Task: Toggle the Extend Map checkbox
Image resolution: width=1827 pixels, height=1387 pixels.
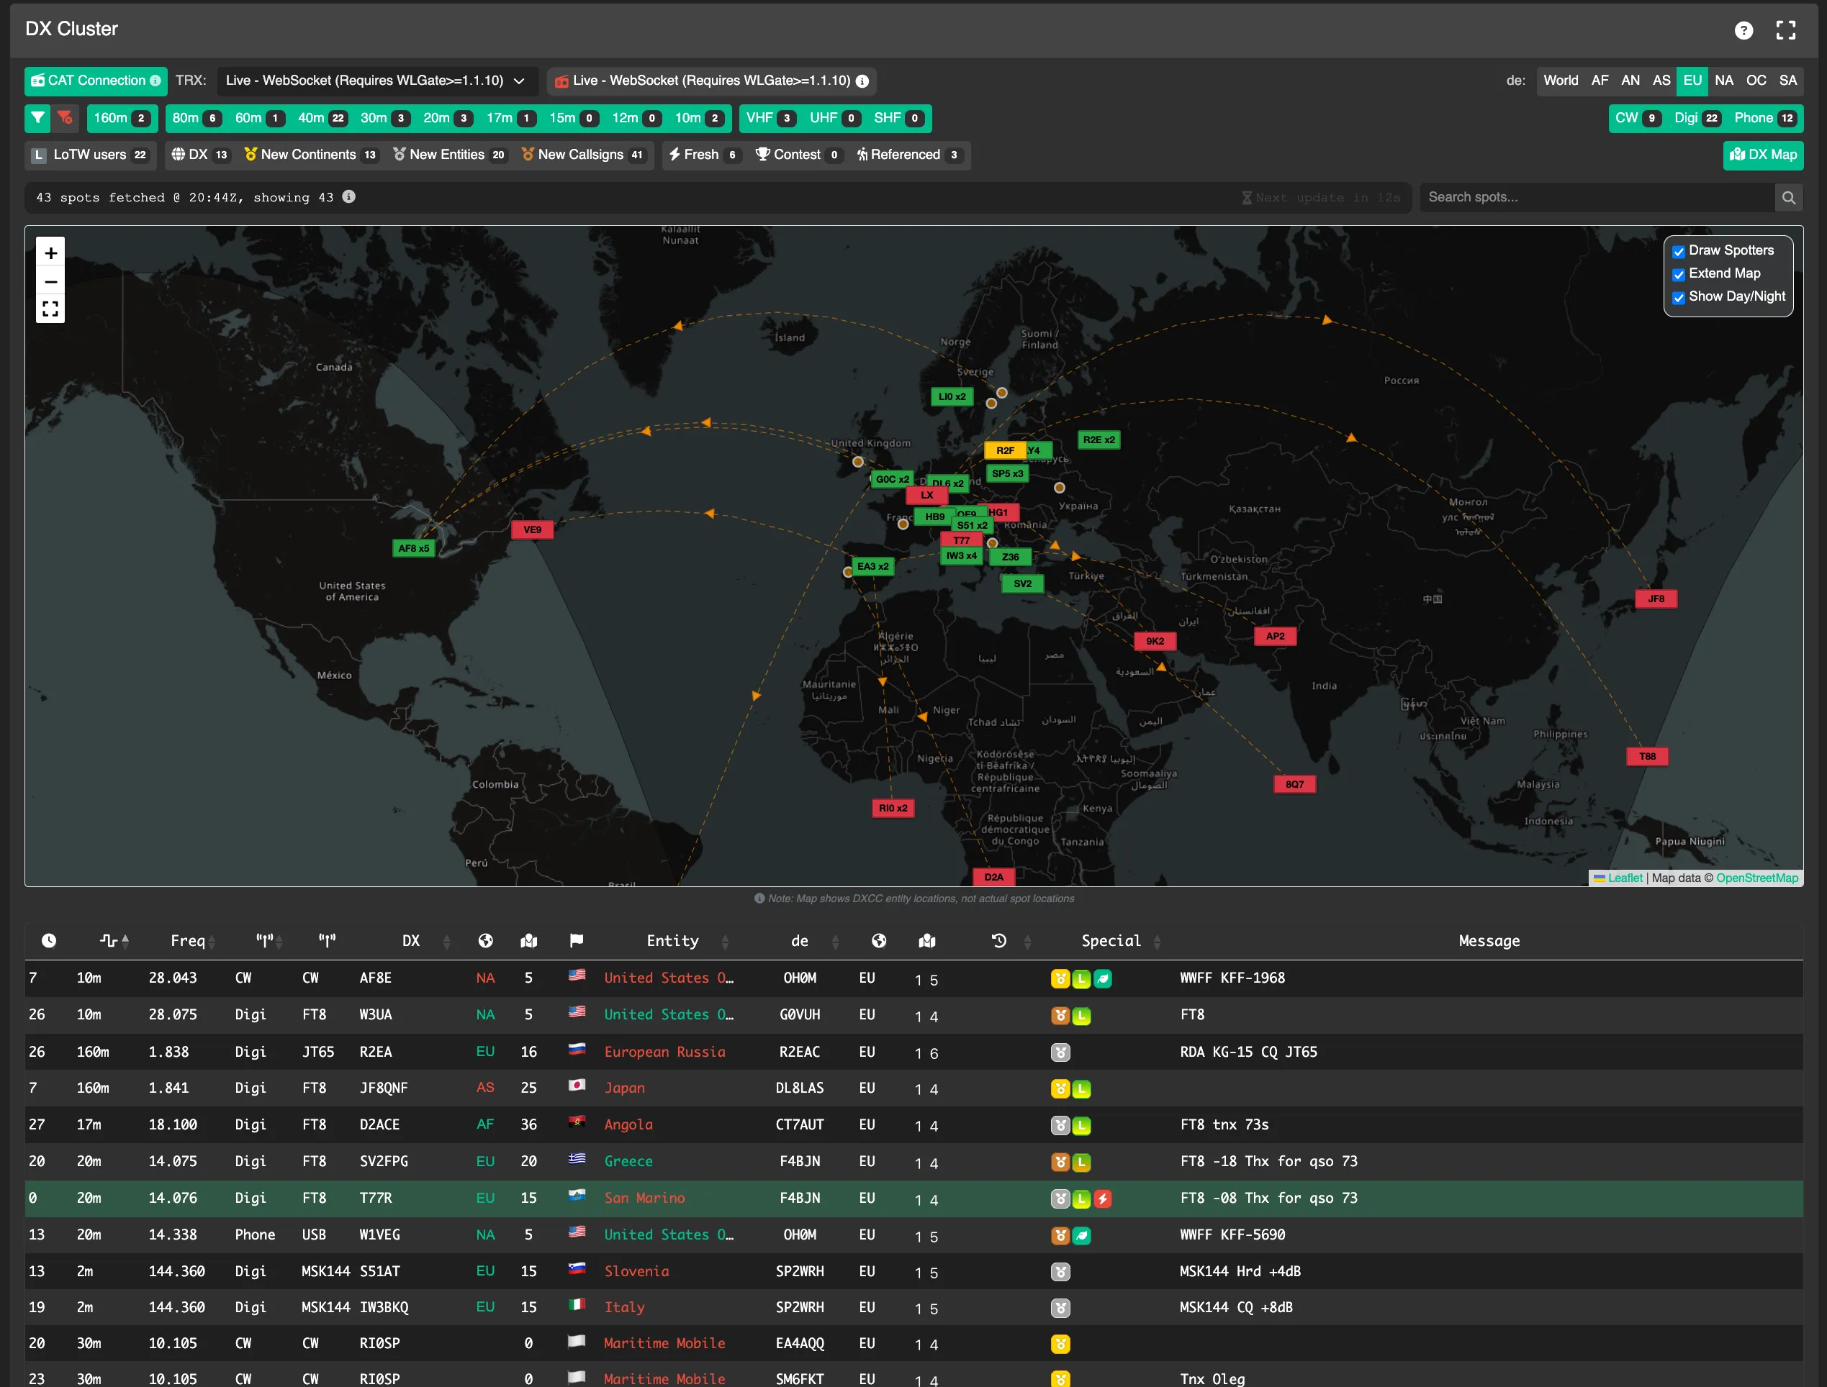Action: click(x=1678, y=275)
